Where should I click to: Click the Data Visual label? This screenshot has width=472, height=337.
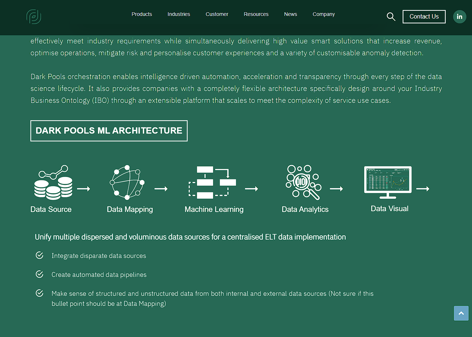click(390, 209)
